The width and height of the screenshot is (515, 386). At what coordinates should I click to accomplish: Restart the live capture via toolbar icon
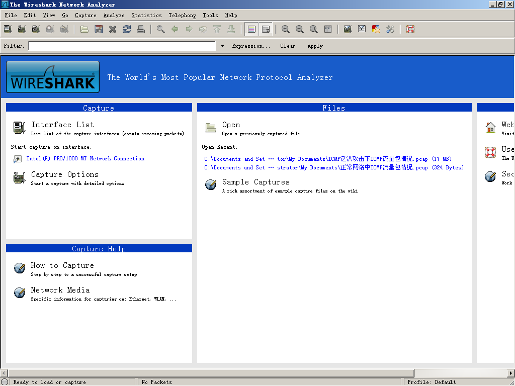(x=64, y=29)
